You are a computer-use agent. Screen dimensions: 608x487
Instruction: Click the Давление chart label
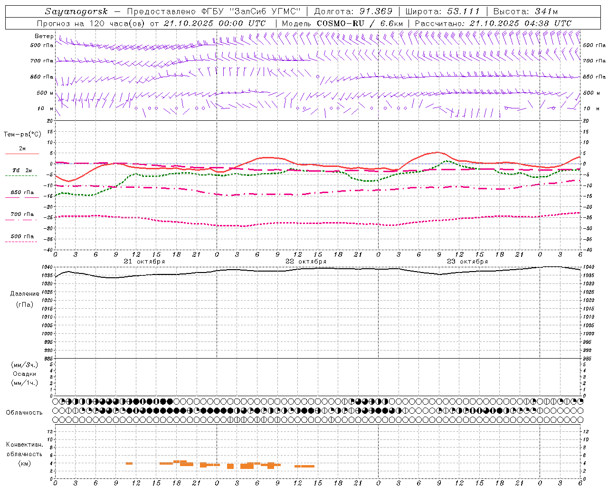25,294
